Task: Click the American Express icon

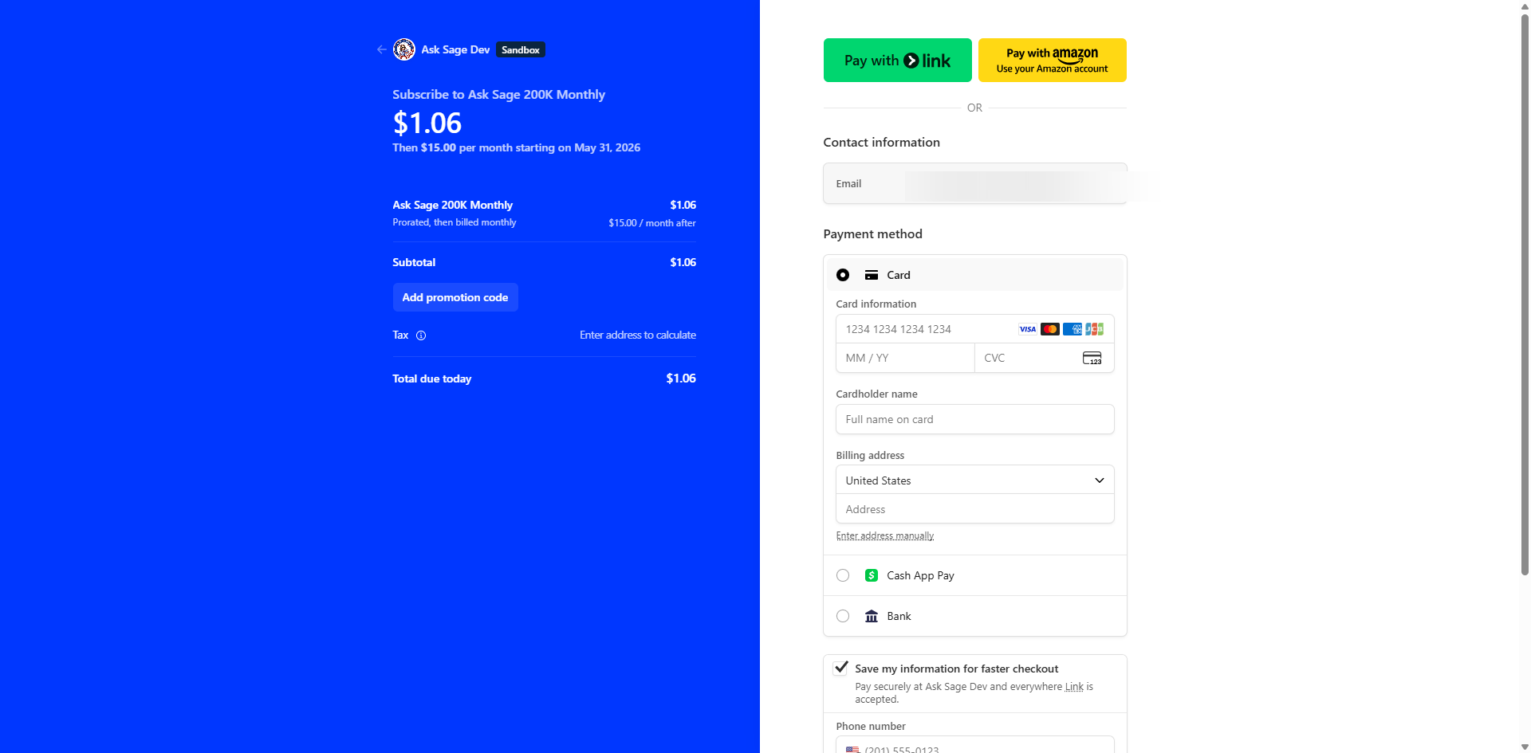Action: pyautogui.click(x=1072, y=329)
